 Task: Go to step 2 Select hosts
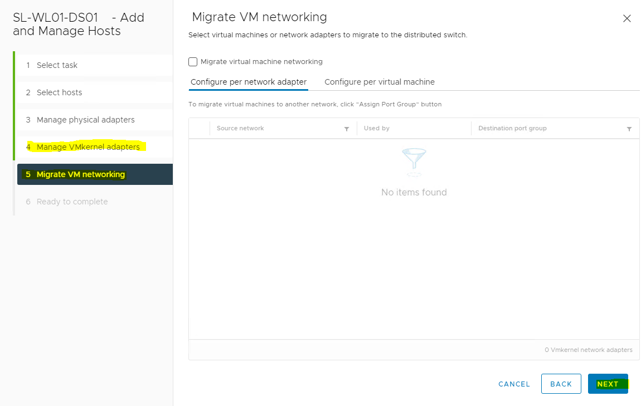(x=95, y=92)
